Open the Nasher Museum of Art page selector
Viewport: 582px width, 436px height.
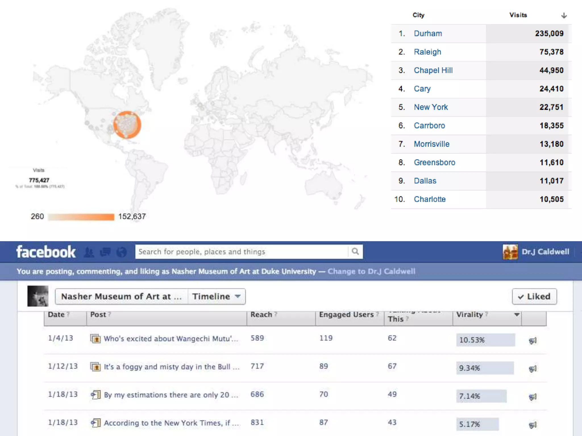click(121, 296)
